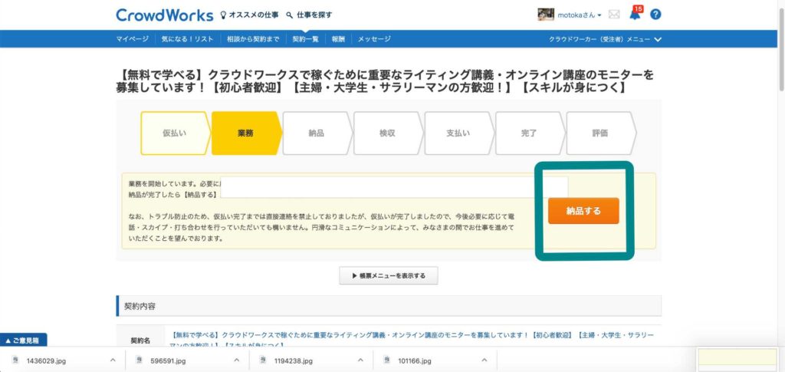Viewport: 785px width, 372px height.
Task: Click the lightbulb オススメの仕事 icon
Action: 224,15
